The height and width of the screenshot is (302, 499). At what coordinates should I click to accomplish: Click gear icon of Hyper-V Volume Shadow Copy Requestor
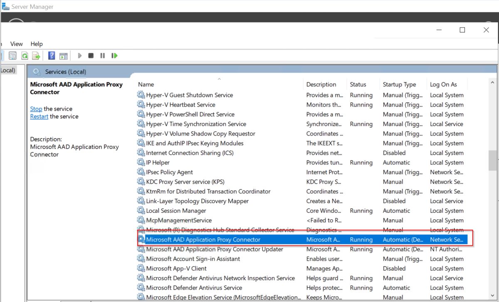click(141, 134)
